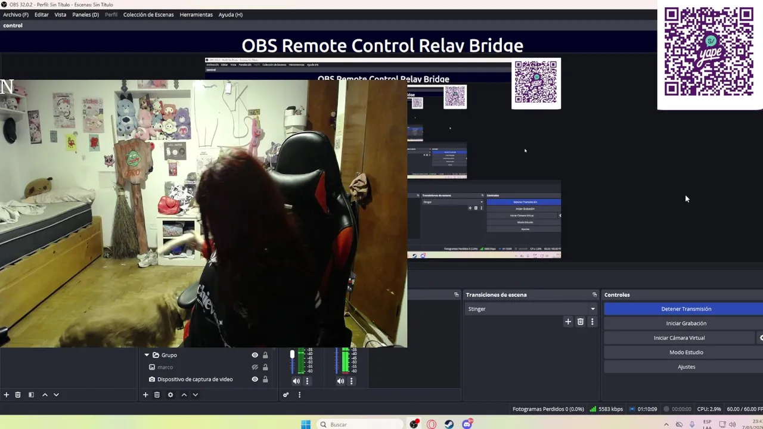
Task: Open Steam from the taskbar
Action: [x=449, y=424]
